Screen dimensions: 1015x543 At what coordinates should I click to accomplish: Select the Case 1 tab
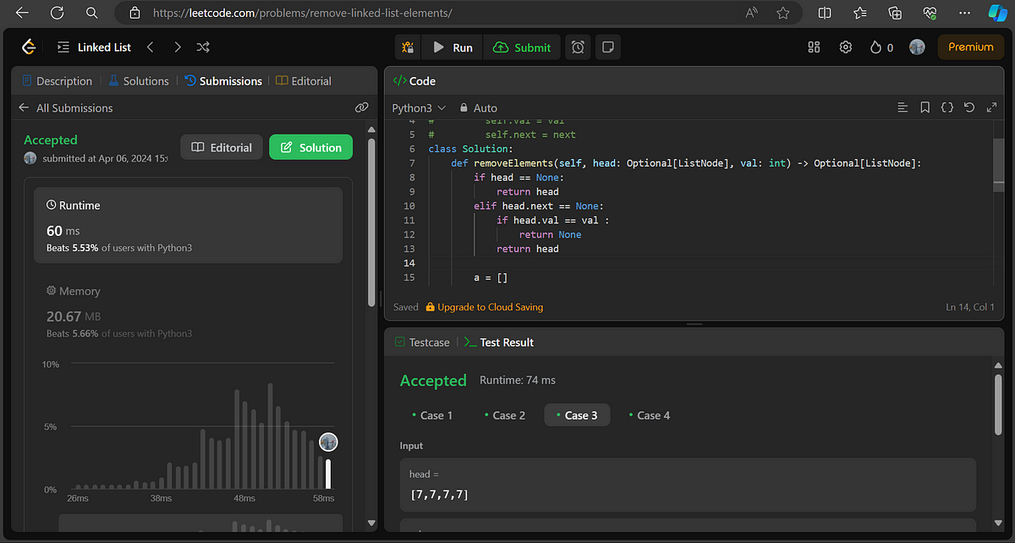pyautogui.click(x=431, y=415)
